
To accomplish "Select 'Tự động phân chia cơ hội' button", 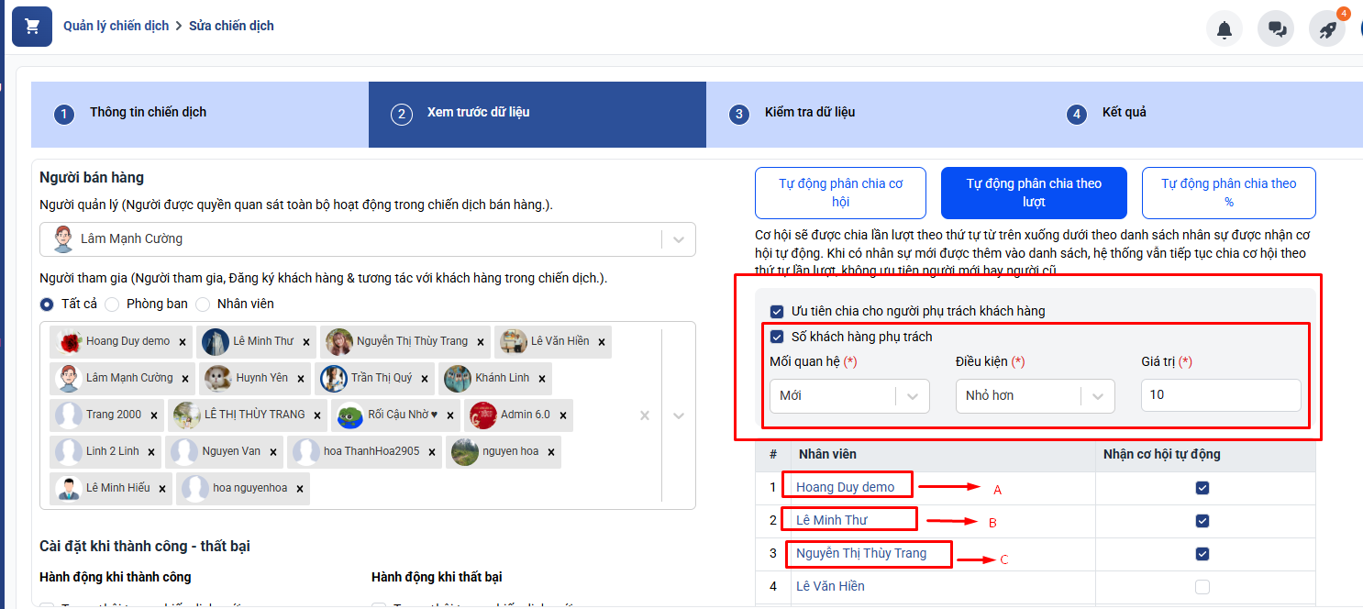I will pos(840,193).
